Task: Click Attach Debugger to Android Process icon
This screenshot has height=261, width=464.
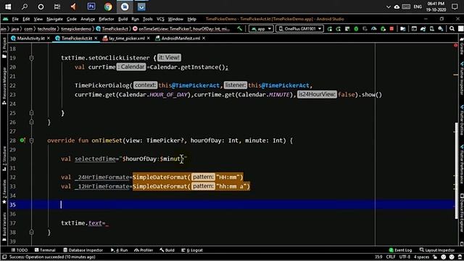Action: click(x=384, y=29)
